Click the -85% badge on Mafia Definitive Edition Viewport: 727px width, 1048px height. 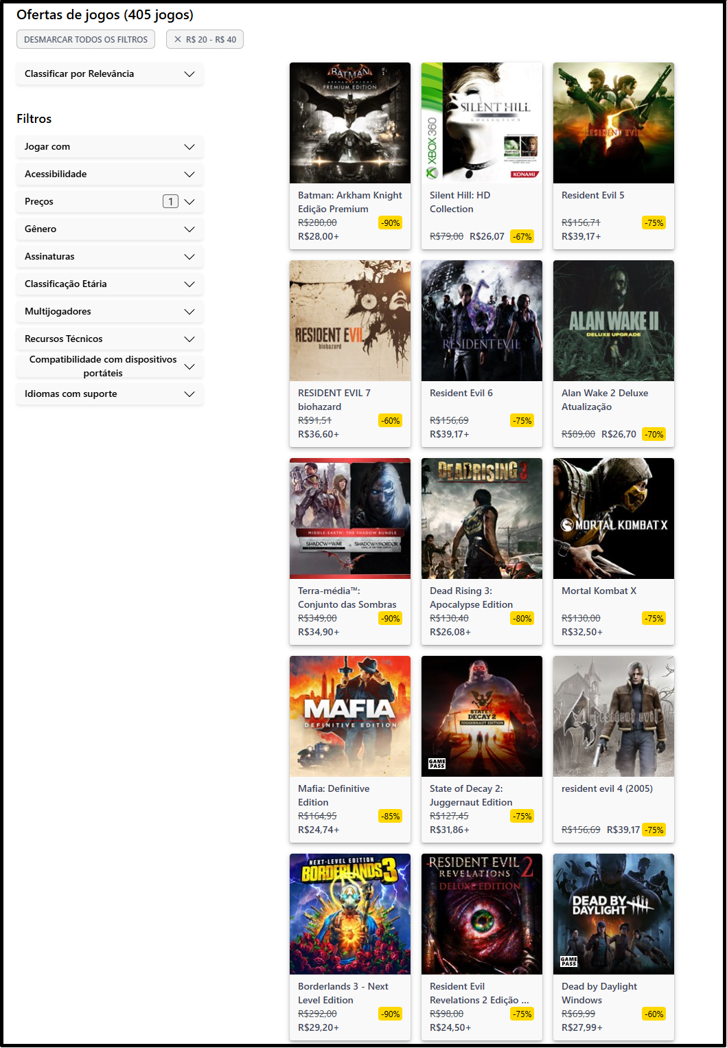tap(391, 817)
